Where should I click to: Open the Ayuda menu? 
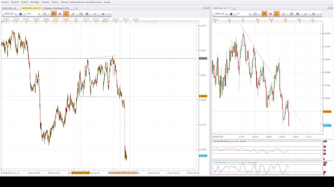(x=107, y=2)
